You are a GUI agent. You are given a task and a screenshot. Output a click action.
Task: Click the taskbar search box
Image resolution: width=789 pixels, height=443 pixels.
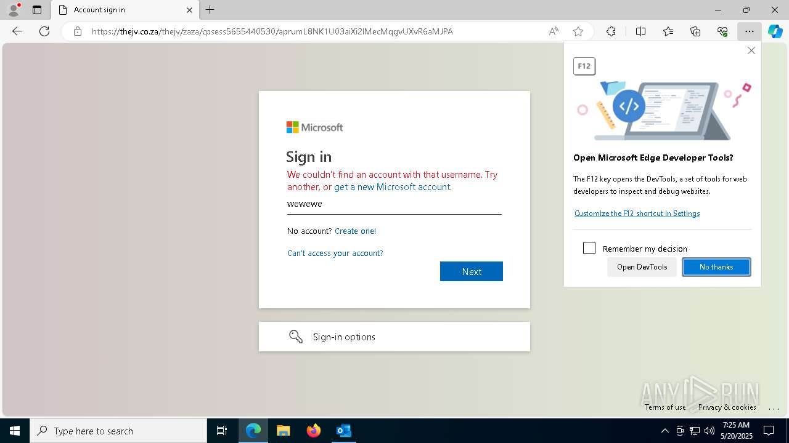[x=118, y=431]
